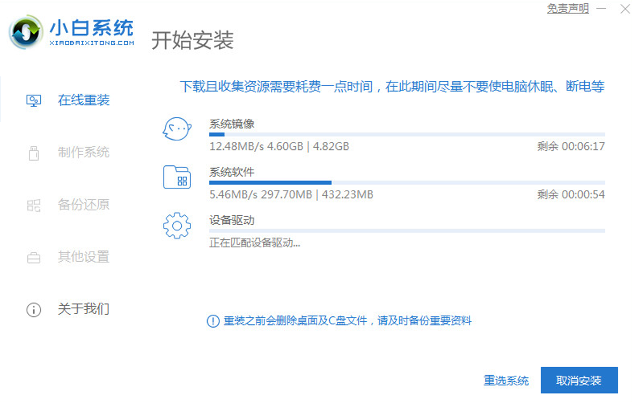Screen dimensions: 632x402
Task: Click the 系统镜像 download progress bar
Action: point(407,134)
